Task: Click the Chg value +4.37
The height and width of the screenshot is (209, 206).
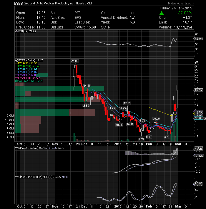Action: (187, 18)
